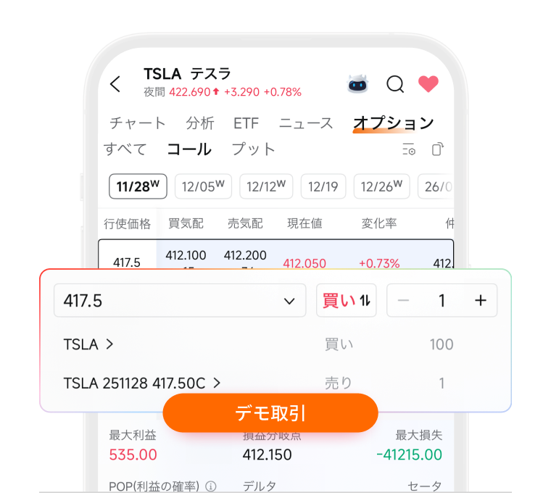This screenshot has width=551, height=493.
Task: Switch to the チャート tab
Action: pyautogui.click(x=138, y=123)
